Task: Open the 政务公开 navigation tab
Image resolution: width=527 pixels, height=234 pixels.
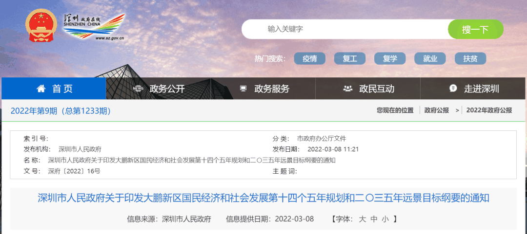Action: pyautogui.click(x=167, y=89)
